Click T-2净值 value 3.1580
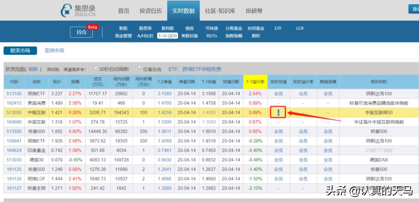The width and height of the screenshot is (419, 202). pyautogui.click(x=164, y=93)
